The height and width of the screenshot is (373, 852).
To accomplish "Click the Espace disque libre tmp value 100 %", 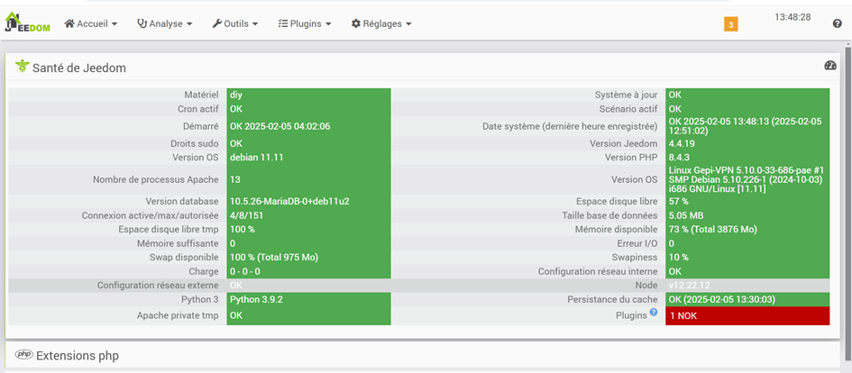I will (242, 230).
